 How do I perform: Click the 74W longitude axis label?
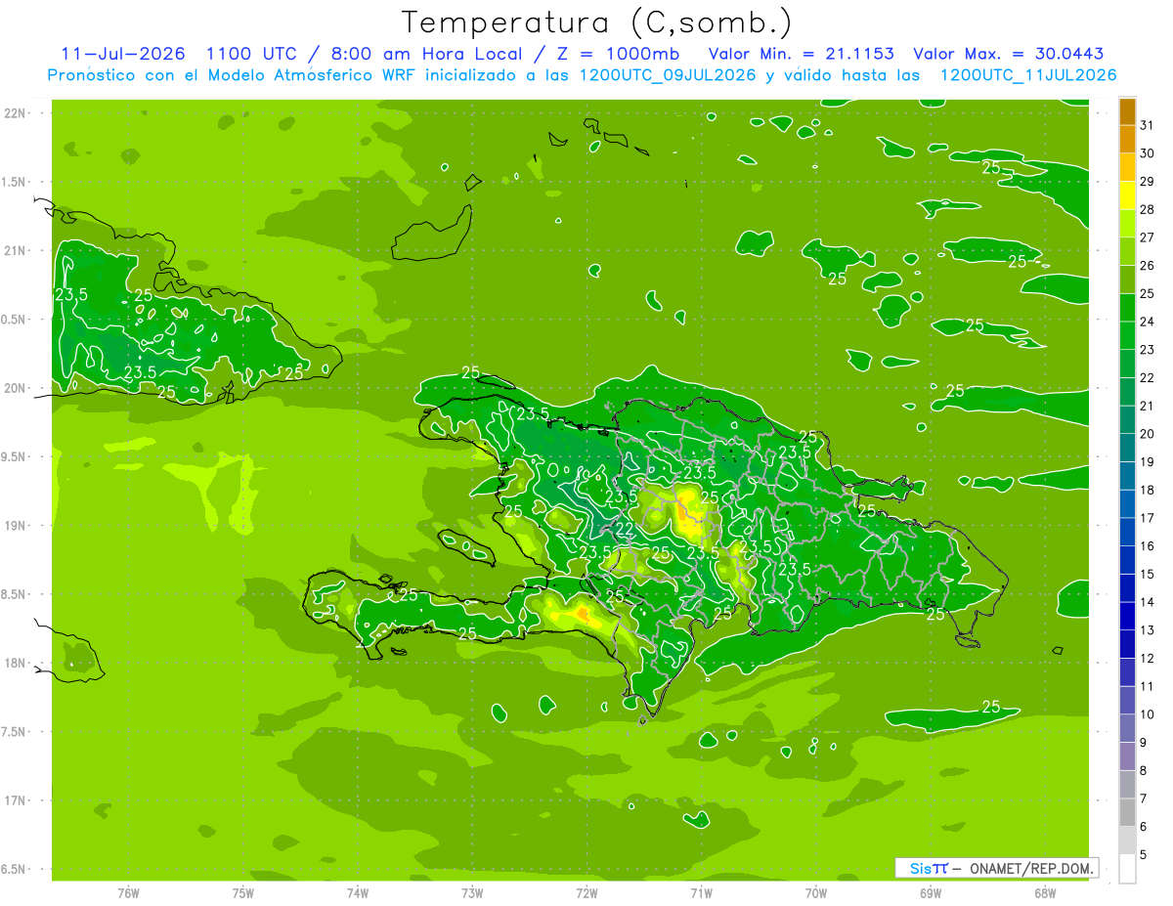358,893
